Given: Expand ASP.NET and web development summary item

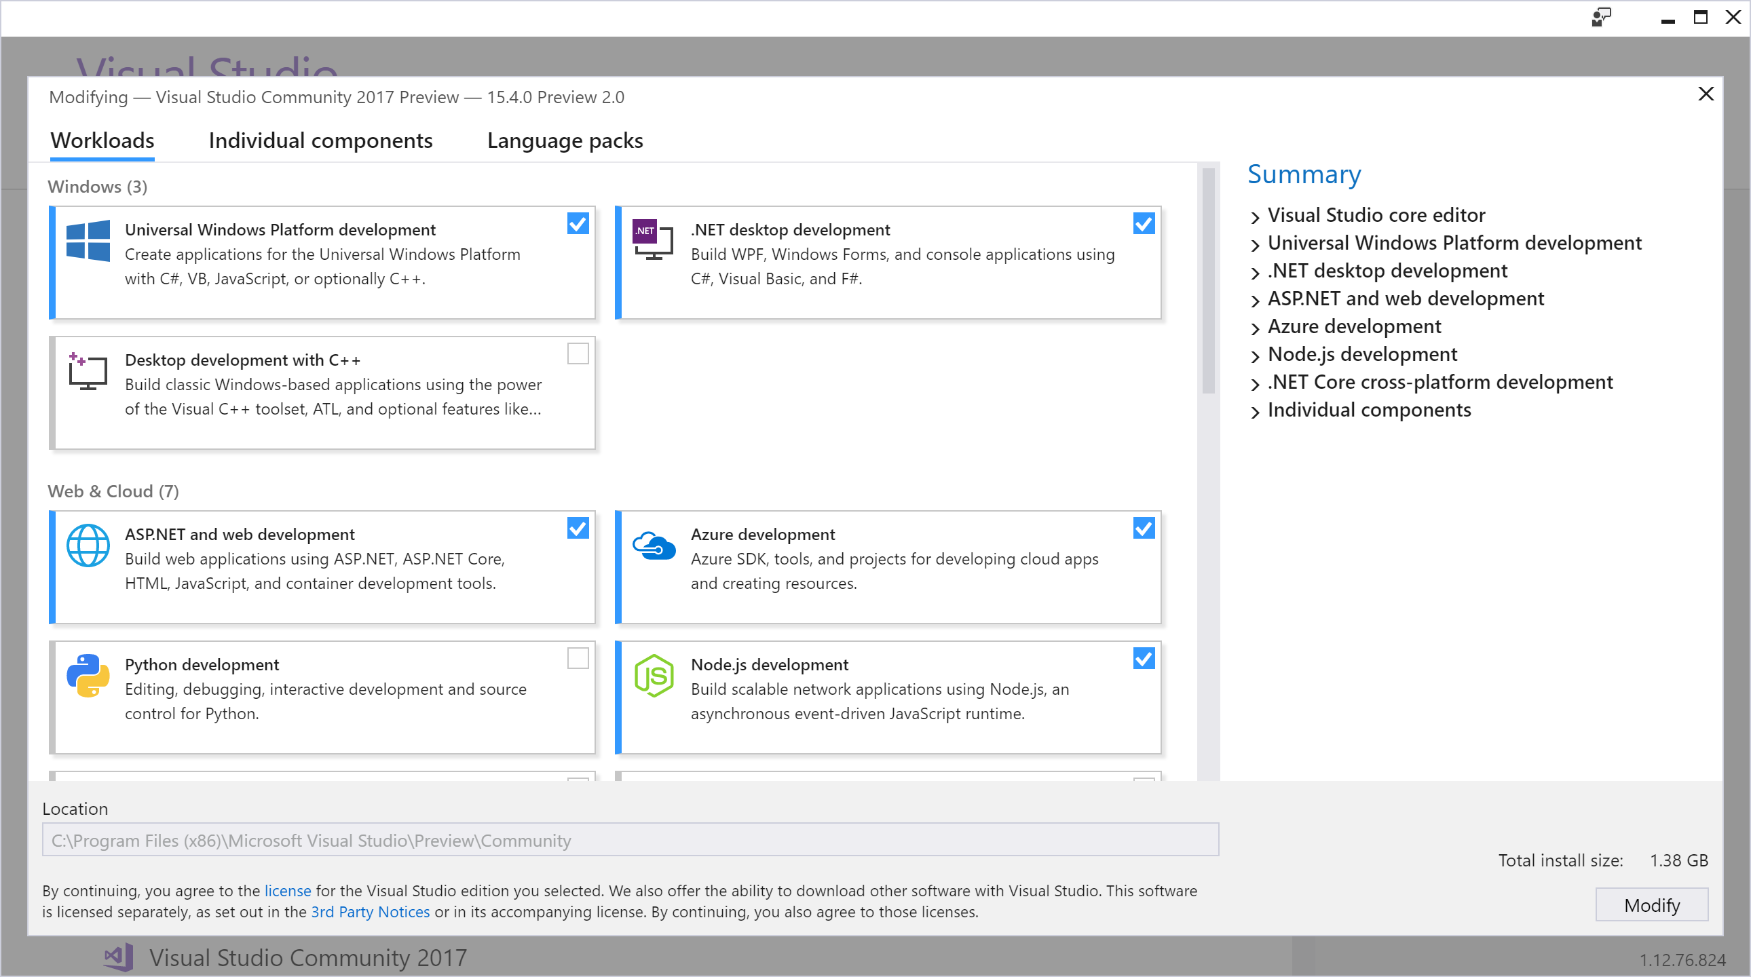Looking at the screenshot, I should 1255,301.
